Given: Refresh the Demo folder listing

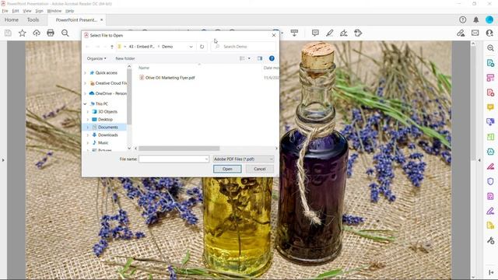Looking at the screenshot, I should [202, 47].
